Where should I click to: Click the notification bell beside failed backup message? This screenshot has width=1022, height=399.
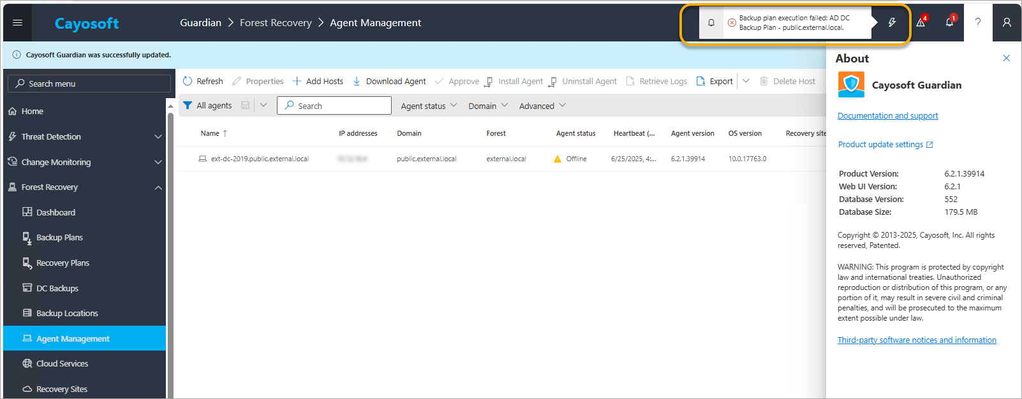[x=711, y=23]
